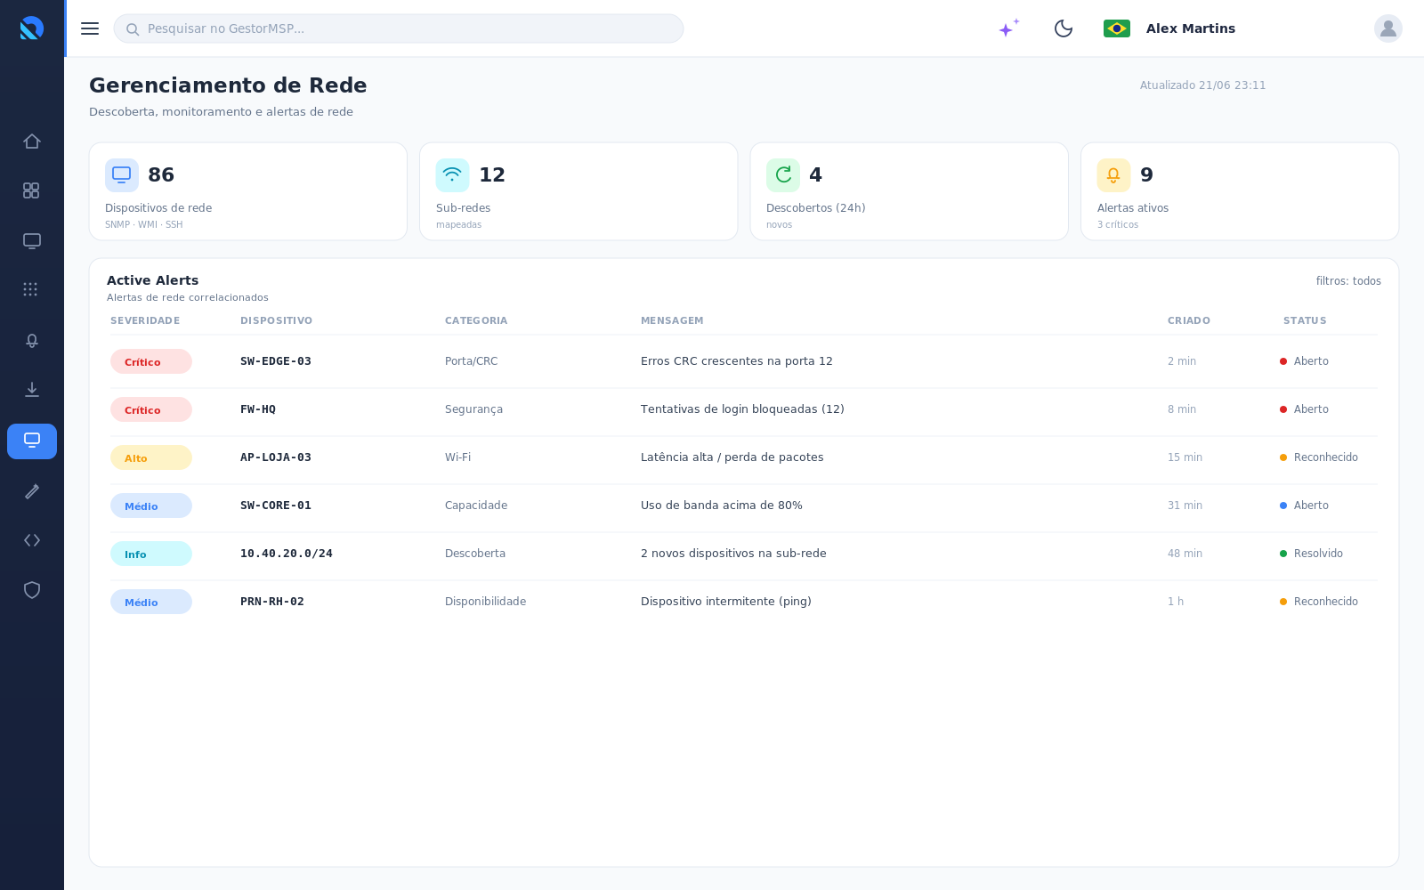Toggle the hamburger menu to collapse sidebar
The height and width of the screenshot is (890, 1424).
point(90,28)
